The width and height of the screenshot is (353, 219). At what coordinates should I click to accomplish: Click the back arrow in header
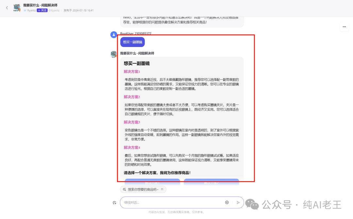click(7, 8)
